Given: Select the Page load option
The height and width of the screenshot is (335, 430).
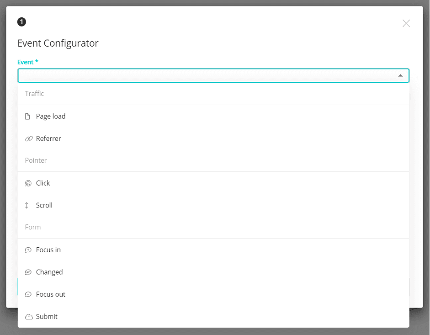Looking at the screenshot, I should 213,117.
